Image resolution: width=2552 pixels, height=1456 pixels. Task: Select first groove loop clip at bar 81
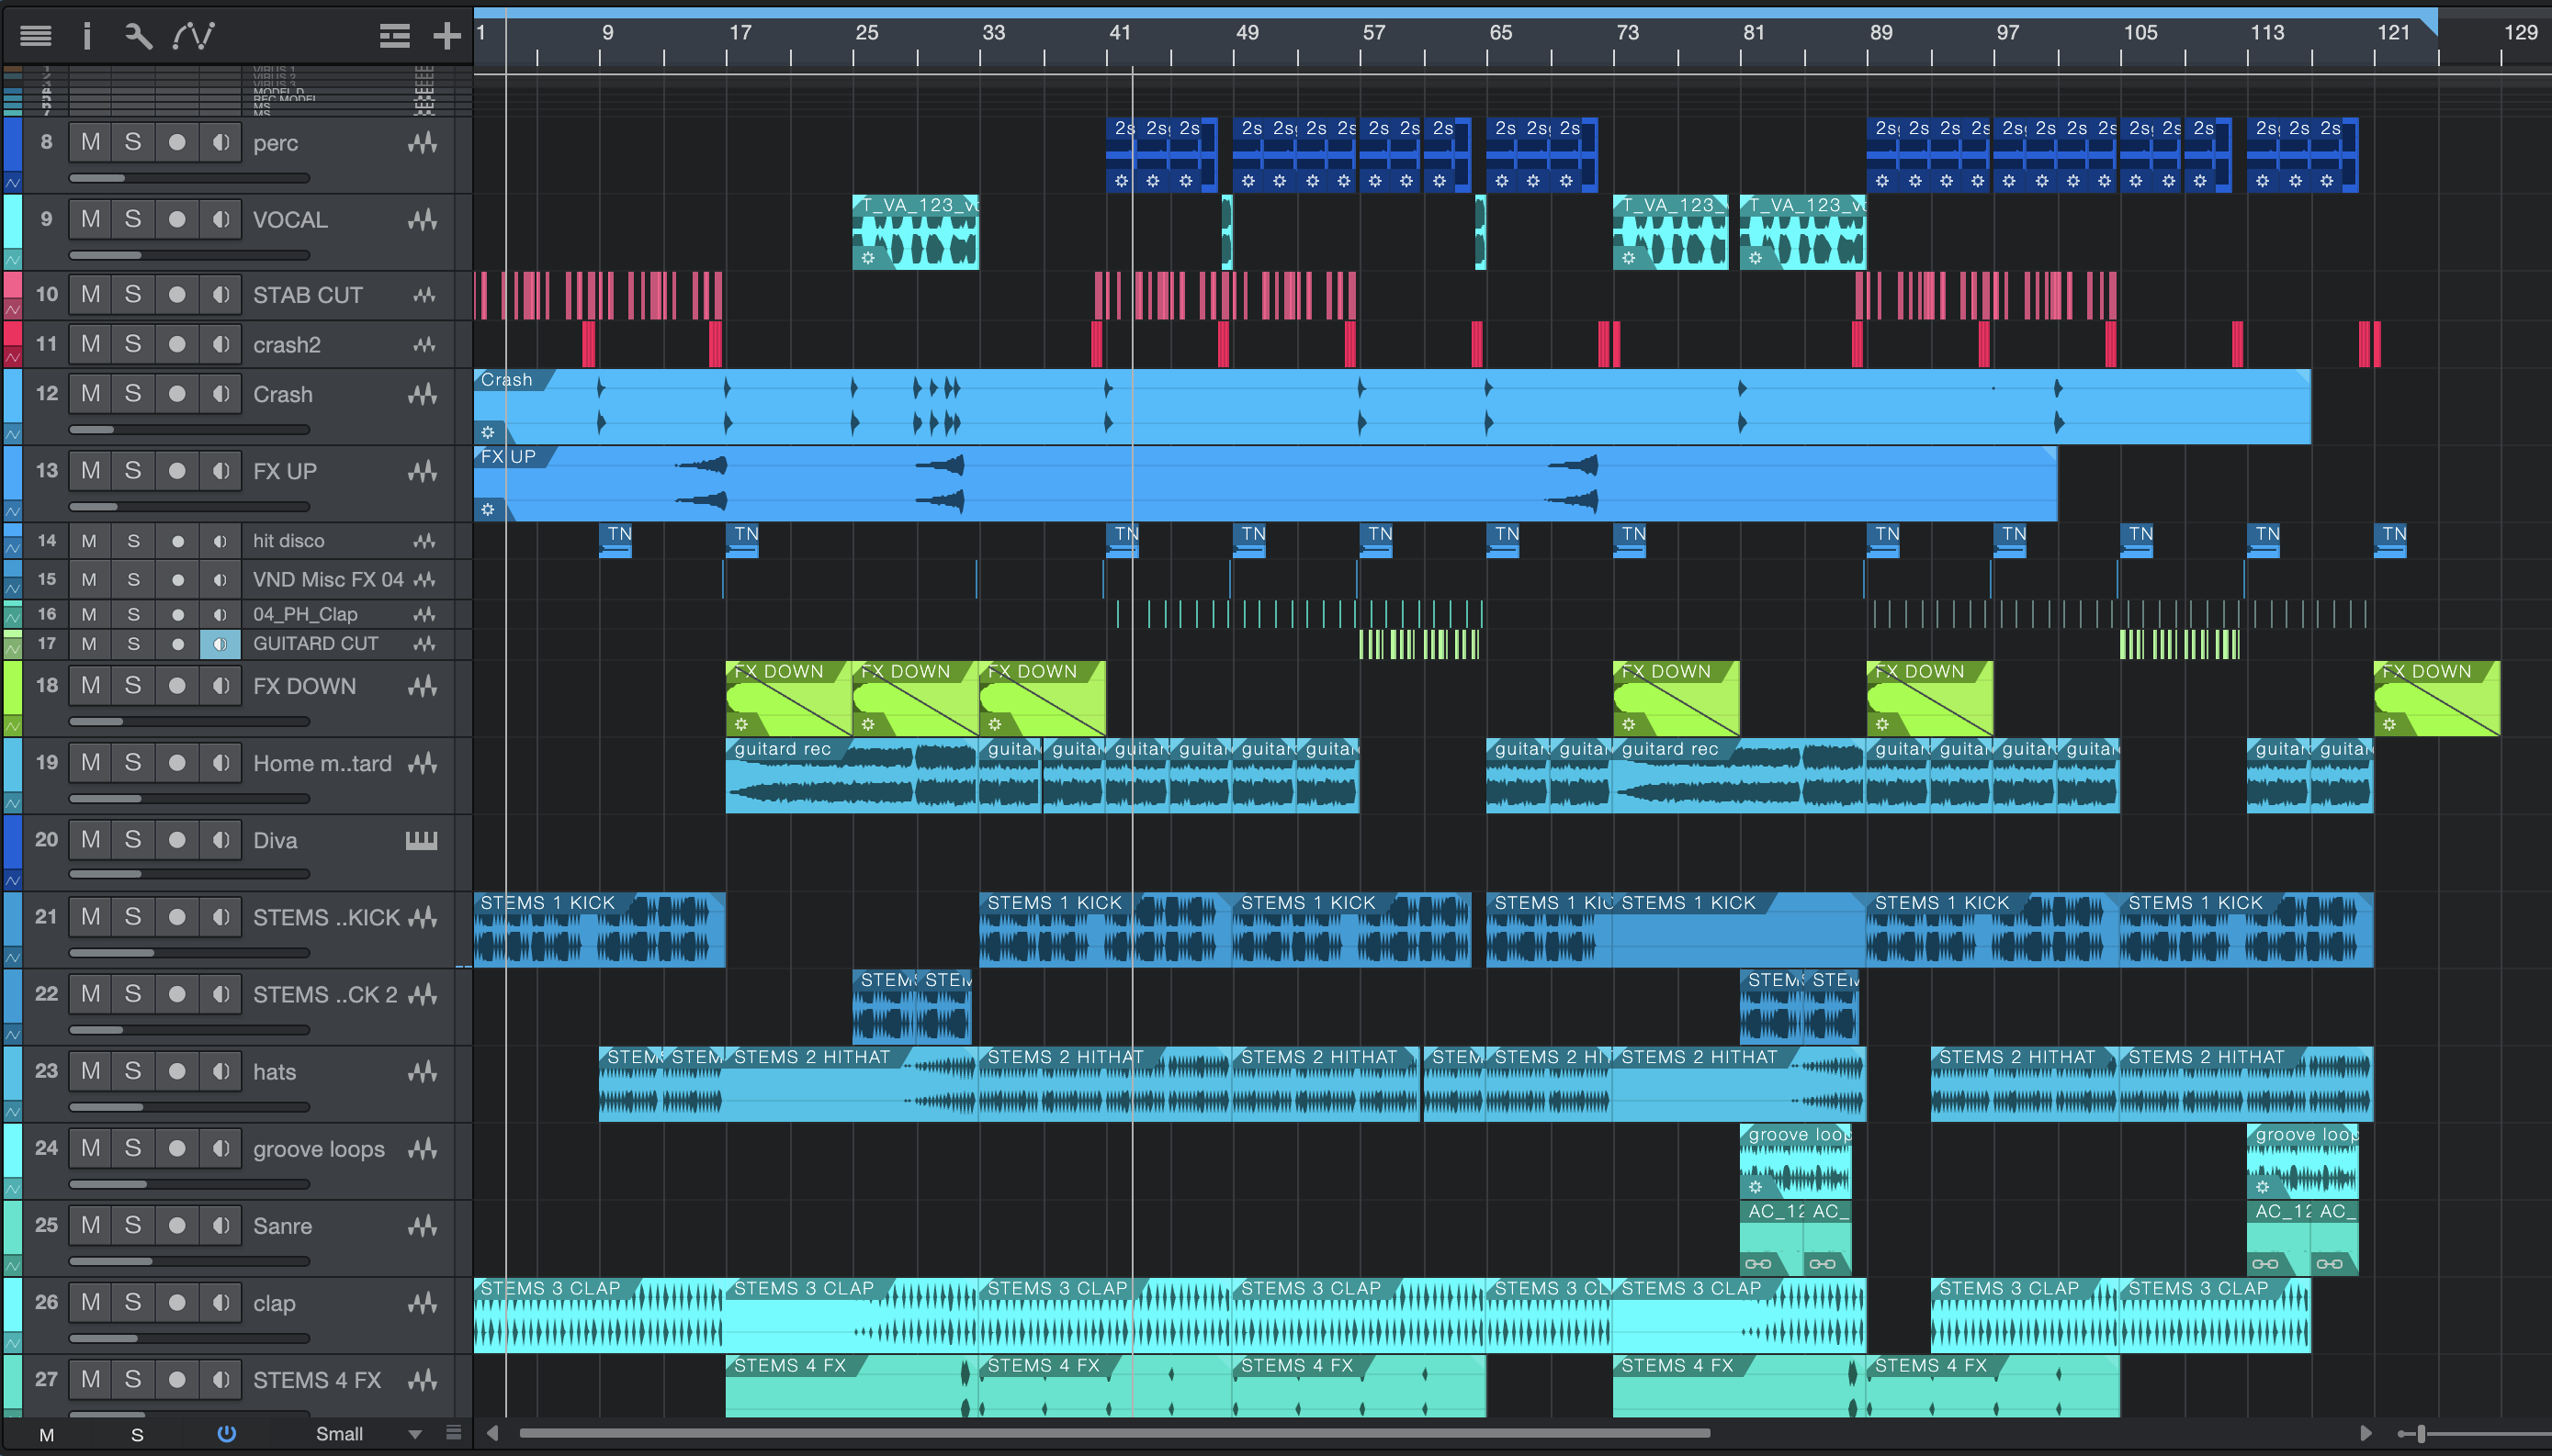[1796, 1161]
